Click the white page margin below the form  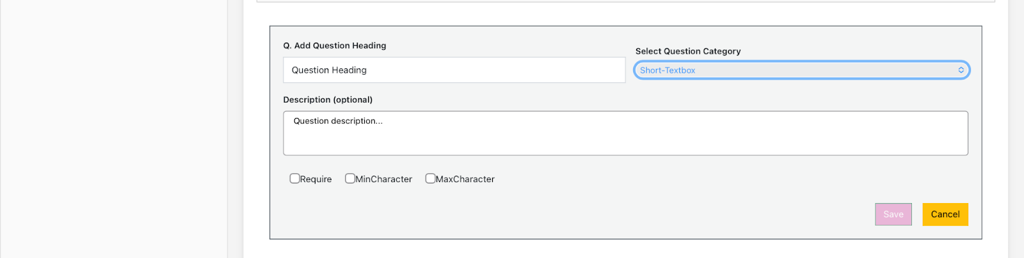(x=625, y=250)
